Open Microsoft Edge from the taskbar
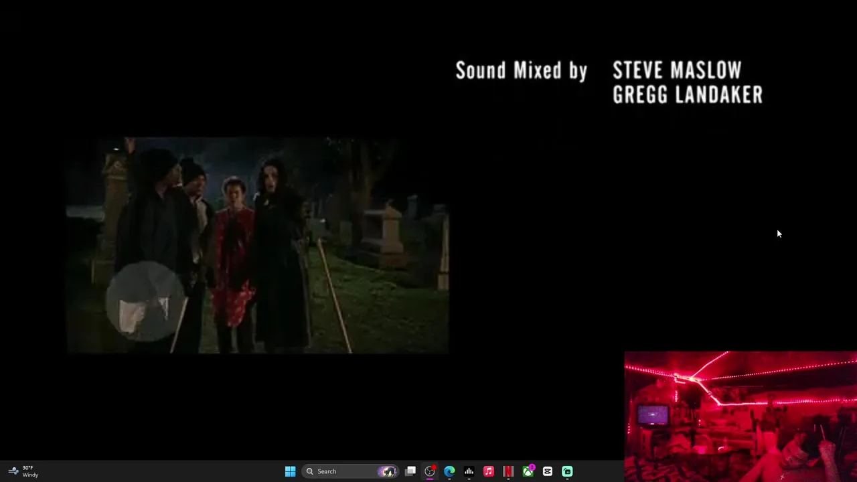Screen dimensions: 857x482 (x=449, y=471)
